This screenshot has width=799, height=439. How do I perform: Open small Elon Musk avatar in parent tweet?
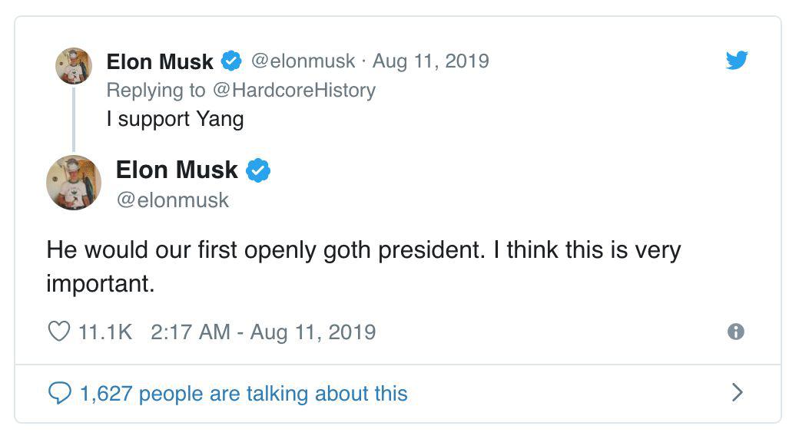(74, 66)
